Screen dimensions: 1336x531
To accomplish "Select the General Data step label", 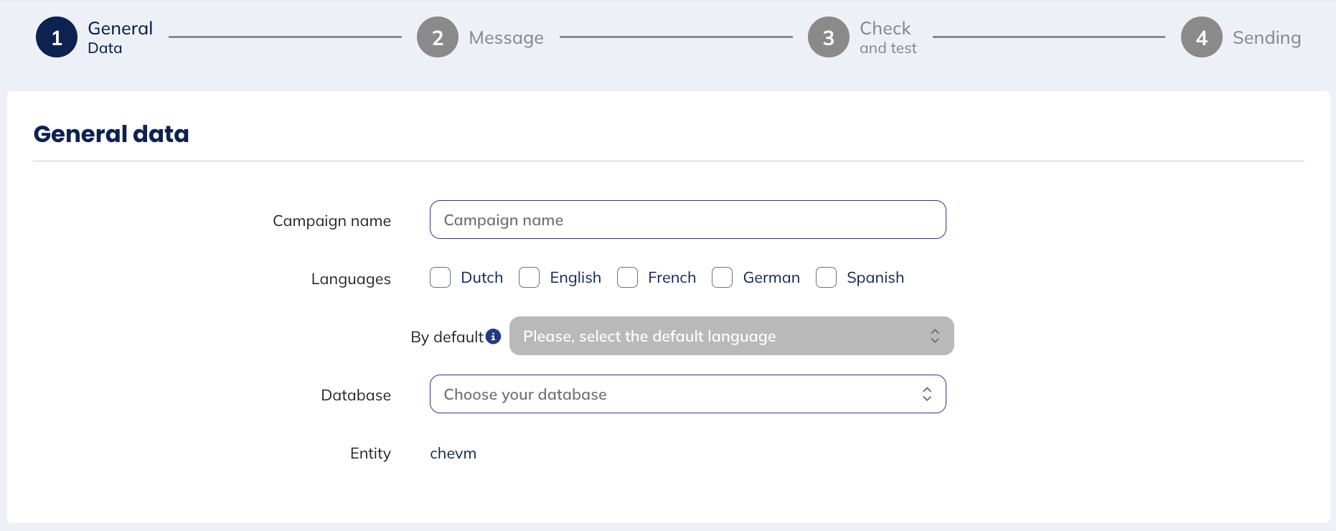I will point(120,37).
